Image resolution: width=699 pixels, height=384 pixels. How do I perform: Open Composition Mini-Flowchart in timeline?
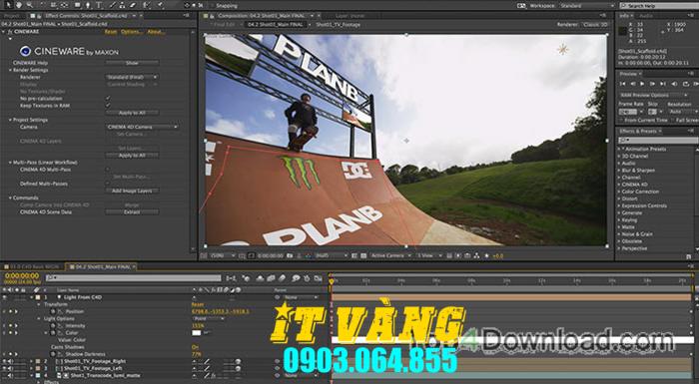(x=231, y=278)
